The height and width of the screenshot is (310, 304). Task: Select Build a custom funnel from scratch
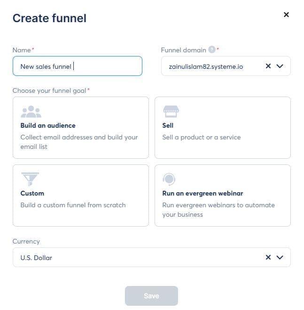coord(80,195)
